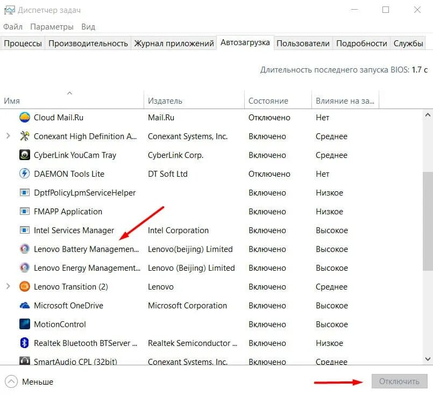
Task: Click Низкое impact of FMAPP Application
Action: coord(329,212)
